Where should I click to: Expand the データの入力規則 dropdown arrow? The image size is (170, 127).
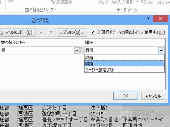point(137,2)
